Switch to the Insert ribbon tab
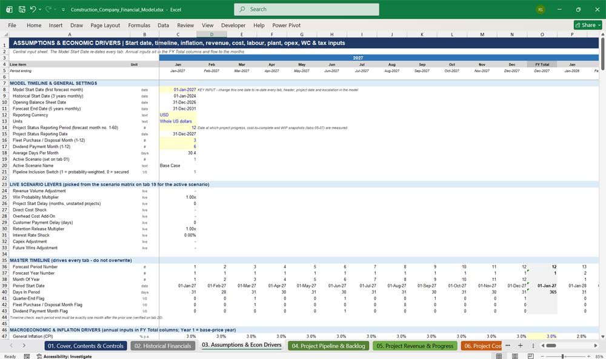Image resolution: width=606 pixels, height=359 pixels. click(56, 25)
